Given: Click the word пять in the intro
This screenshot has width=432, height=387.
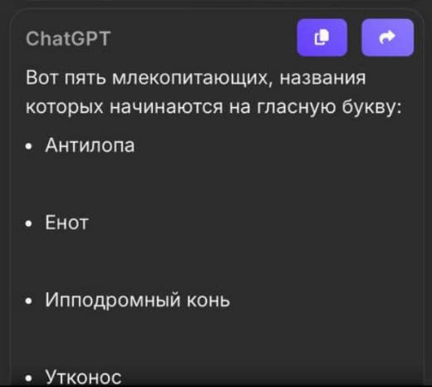Looking at the screenshot, I should (85, 78).
